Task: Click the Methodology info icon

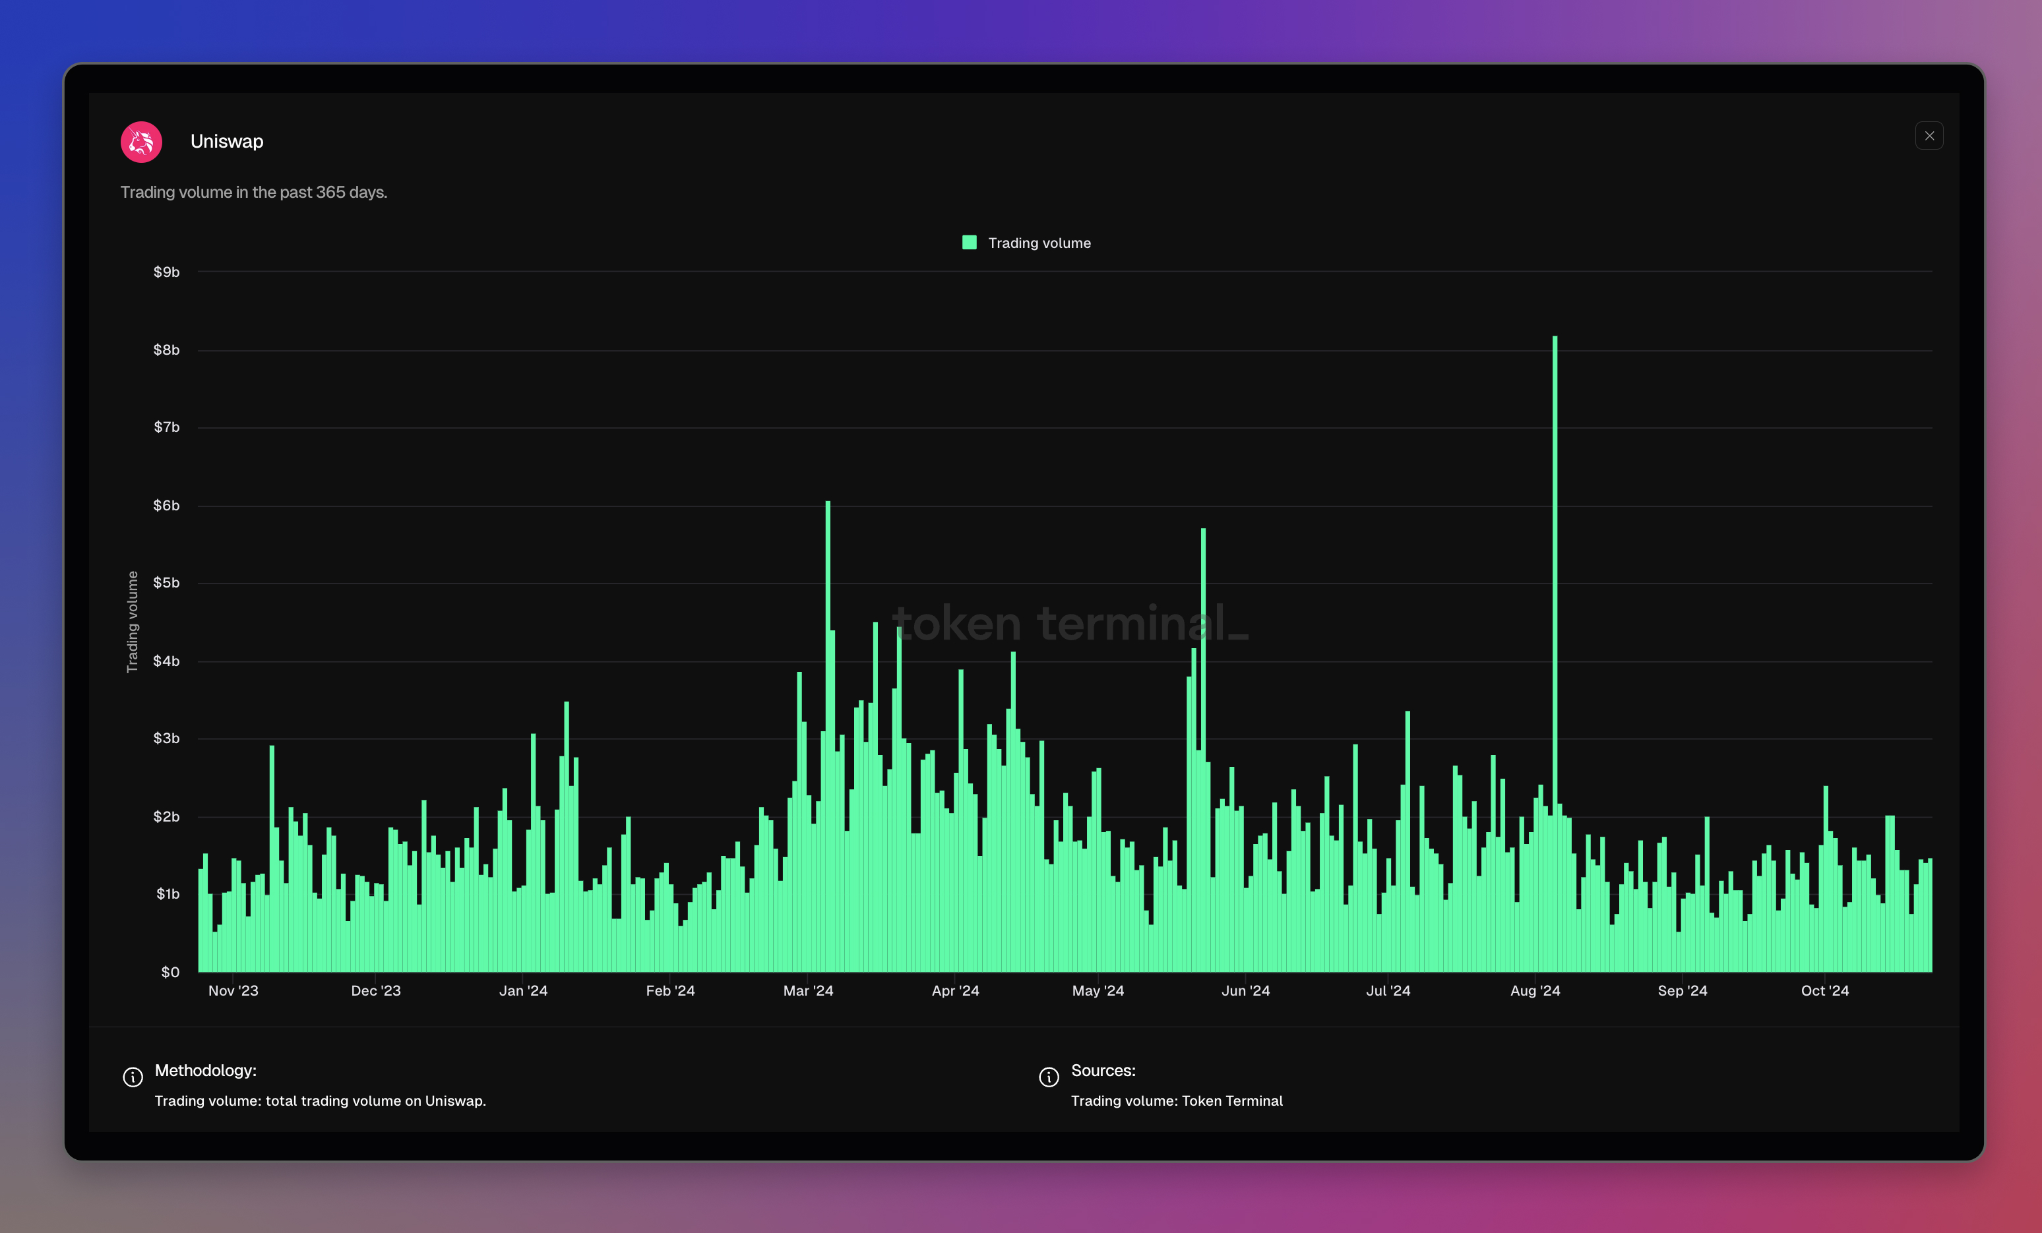Action: 133,1076
